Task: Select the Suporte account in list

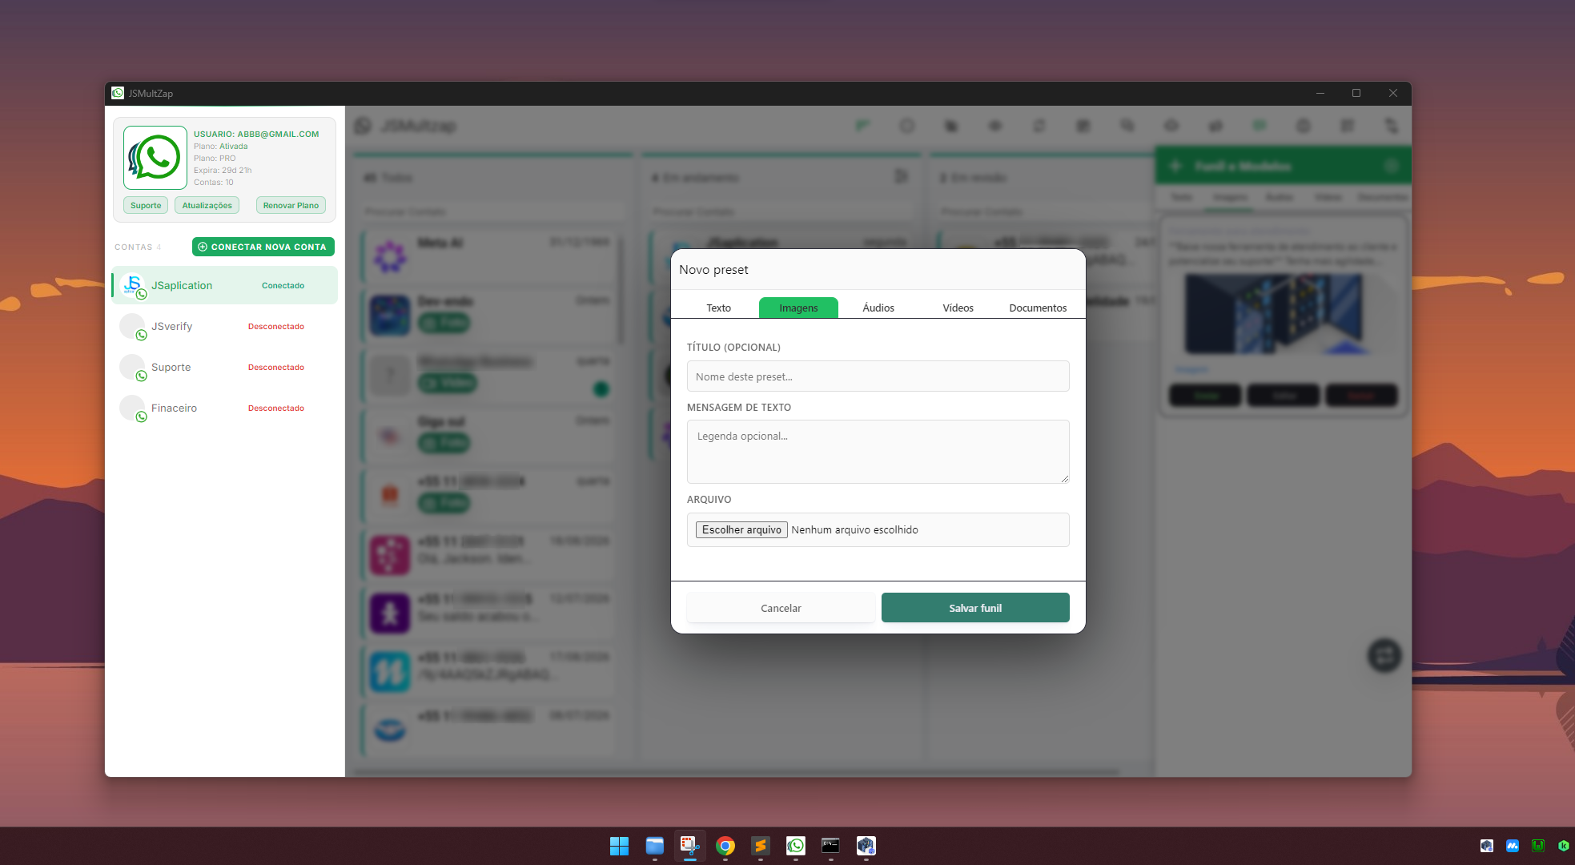Action: point(225,367)
